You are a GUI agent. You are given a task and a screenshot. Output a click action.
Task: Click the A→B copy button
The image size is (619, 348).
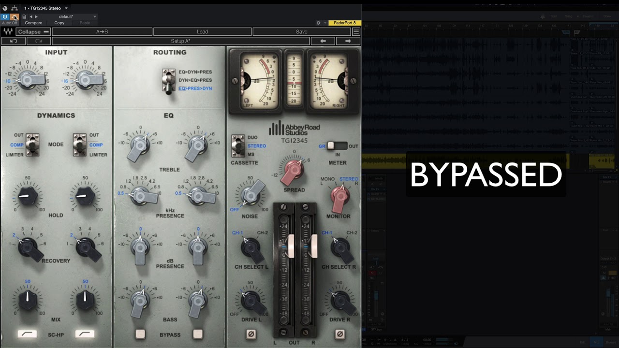(x=102, y=31)
